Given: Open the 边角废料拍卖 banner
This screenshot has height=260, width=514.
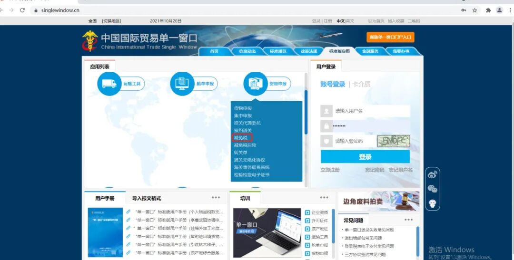Looking at the screenshot, I should pos(379,202).
